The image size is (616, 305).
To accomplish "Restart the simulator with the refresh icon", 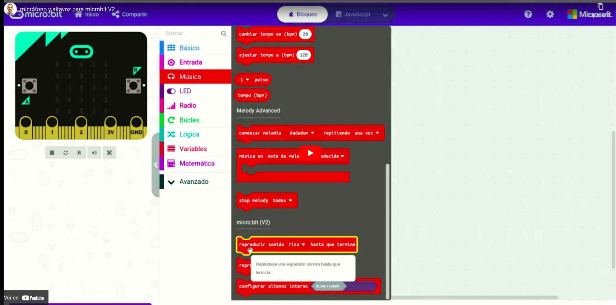I will tap(66, 153).
